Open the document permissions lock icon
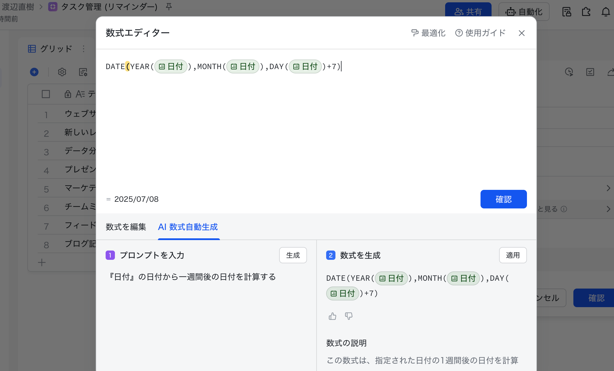 (x=566, y=12)
